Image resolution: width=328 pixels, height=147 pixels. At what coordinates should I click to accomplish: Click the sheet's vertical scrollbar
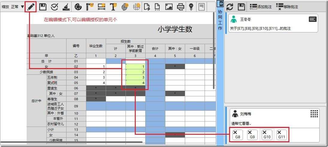point(214,50)
